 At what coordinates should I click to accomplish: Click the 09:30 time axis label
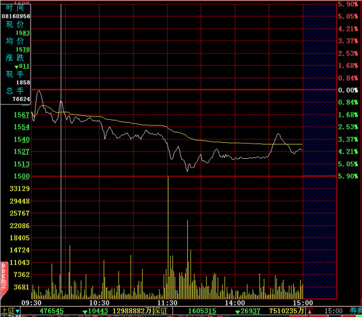(x=31, y=303)
